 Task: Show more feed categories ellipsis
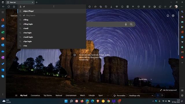108,95
